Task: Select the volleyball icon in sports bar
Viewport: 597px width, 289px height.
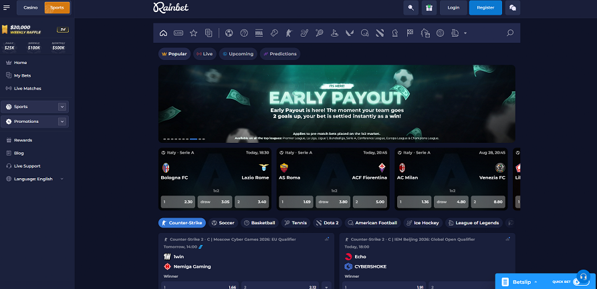Action: coord(440,33)
